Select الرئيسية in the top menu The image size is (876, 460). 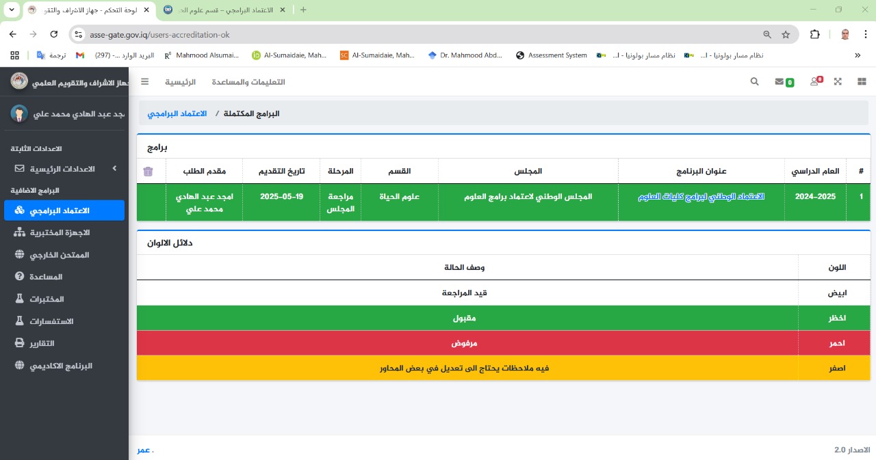(180, 82)
